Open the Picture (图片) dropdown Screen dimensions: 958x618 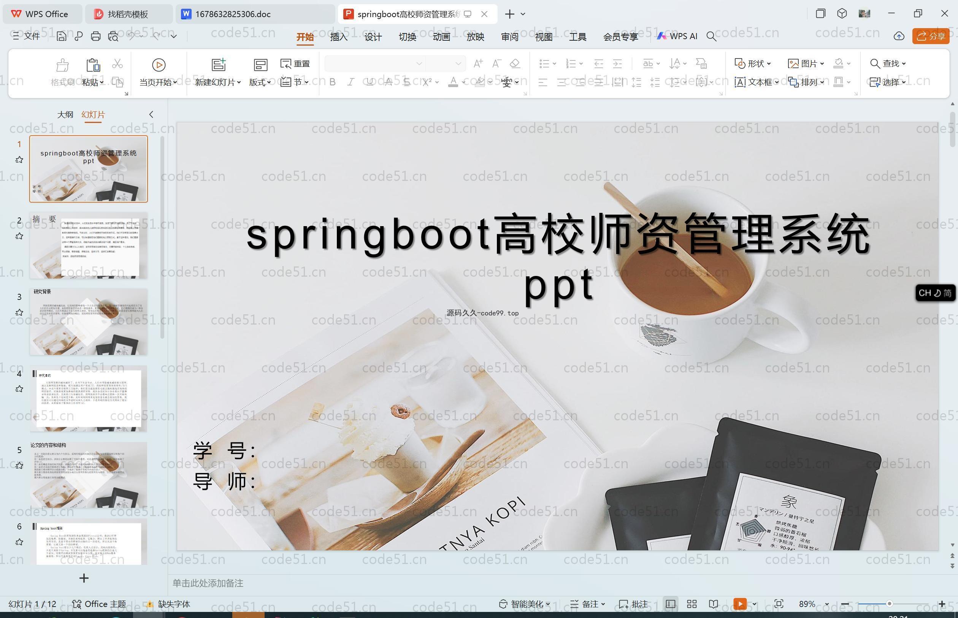click(806, 63)
